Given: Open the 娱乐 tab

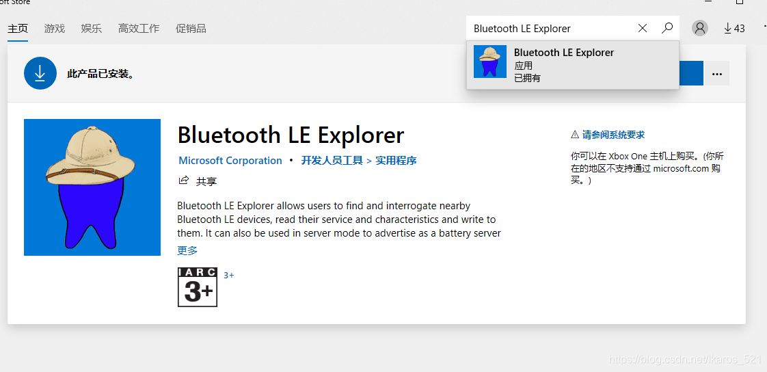Looking at the screenshot, I should pyautogui.click(x=92, y=29).
